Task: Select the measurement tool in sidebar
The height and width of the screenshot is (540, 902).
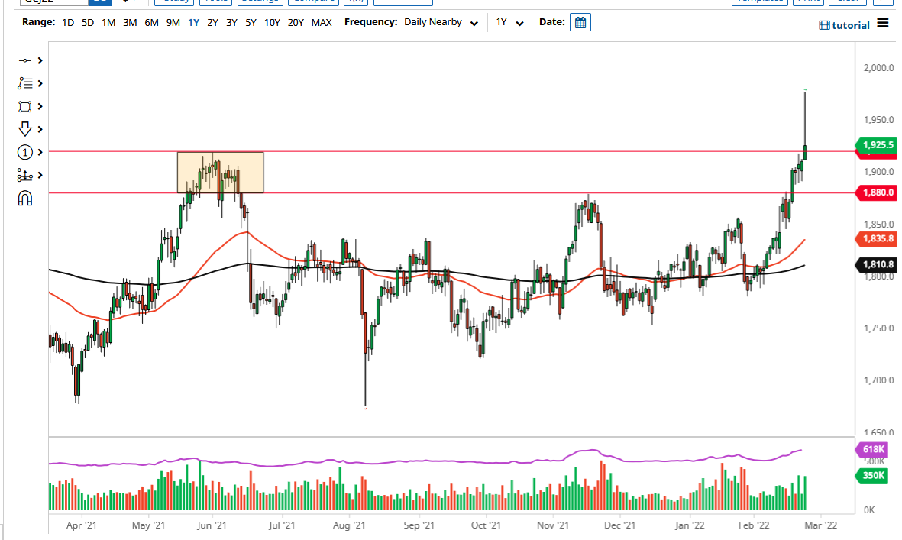Action: click(25, 174)
